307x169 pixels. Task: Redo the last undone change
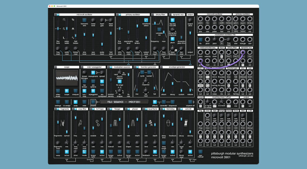point(85,102)
